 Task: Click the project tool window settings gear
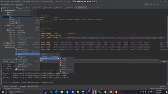[x=27, y=8]
